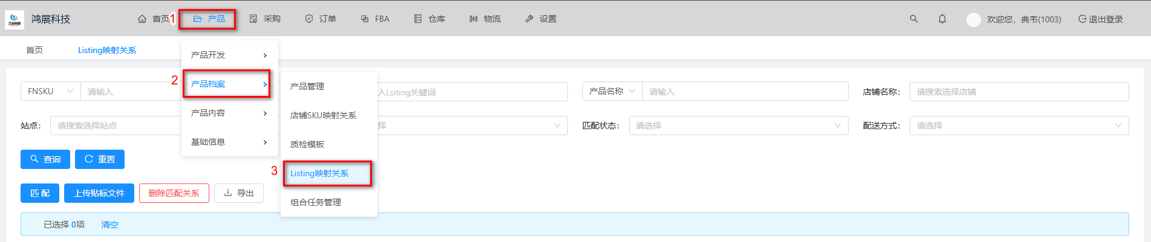This screenshot has height=242, width=1151.
Task: Open the 订单 menu
Action: click(321, 19)
